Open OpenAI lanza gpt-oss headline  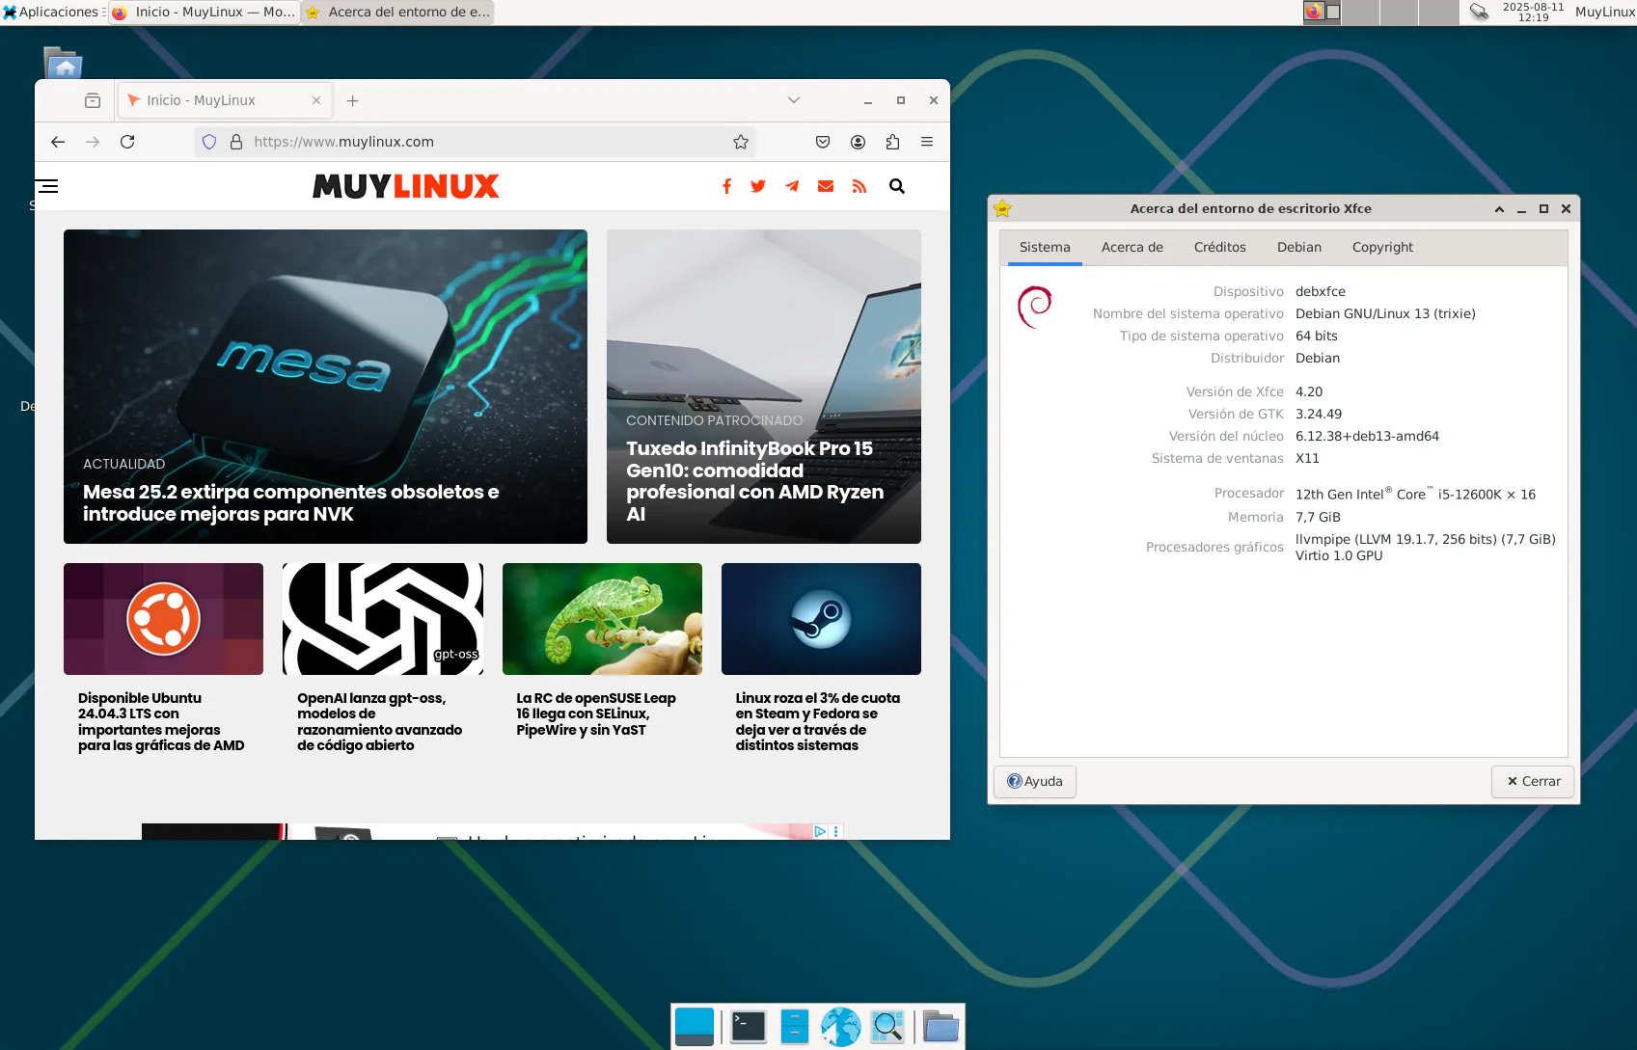379,721
